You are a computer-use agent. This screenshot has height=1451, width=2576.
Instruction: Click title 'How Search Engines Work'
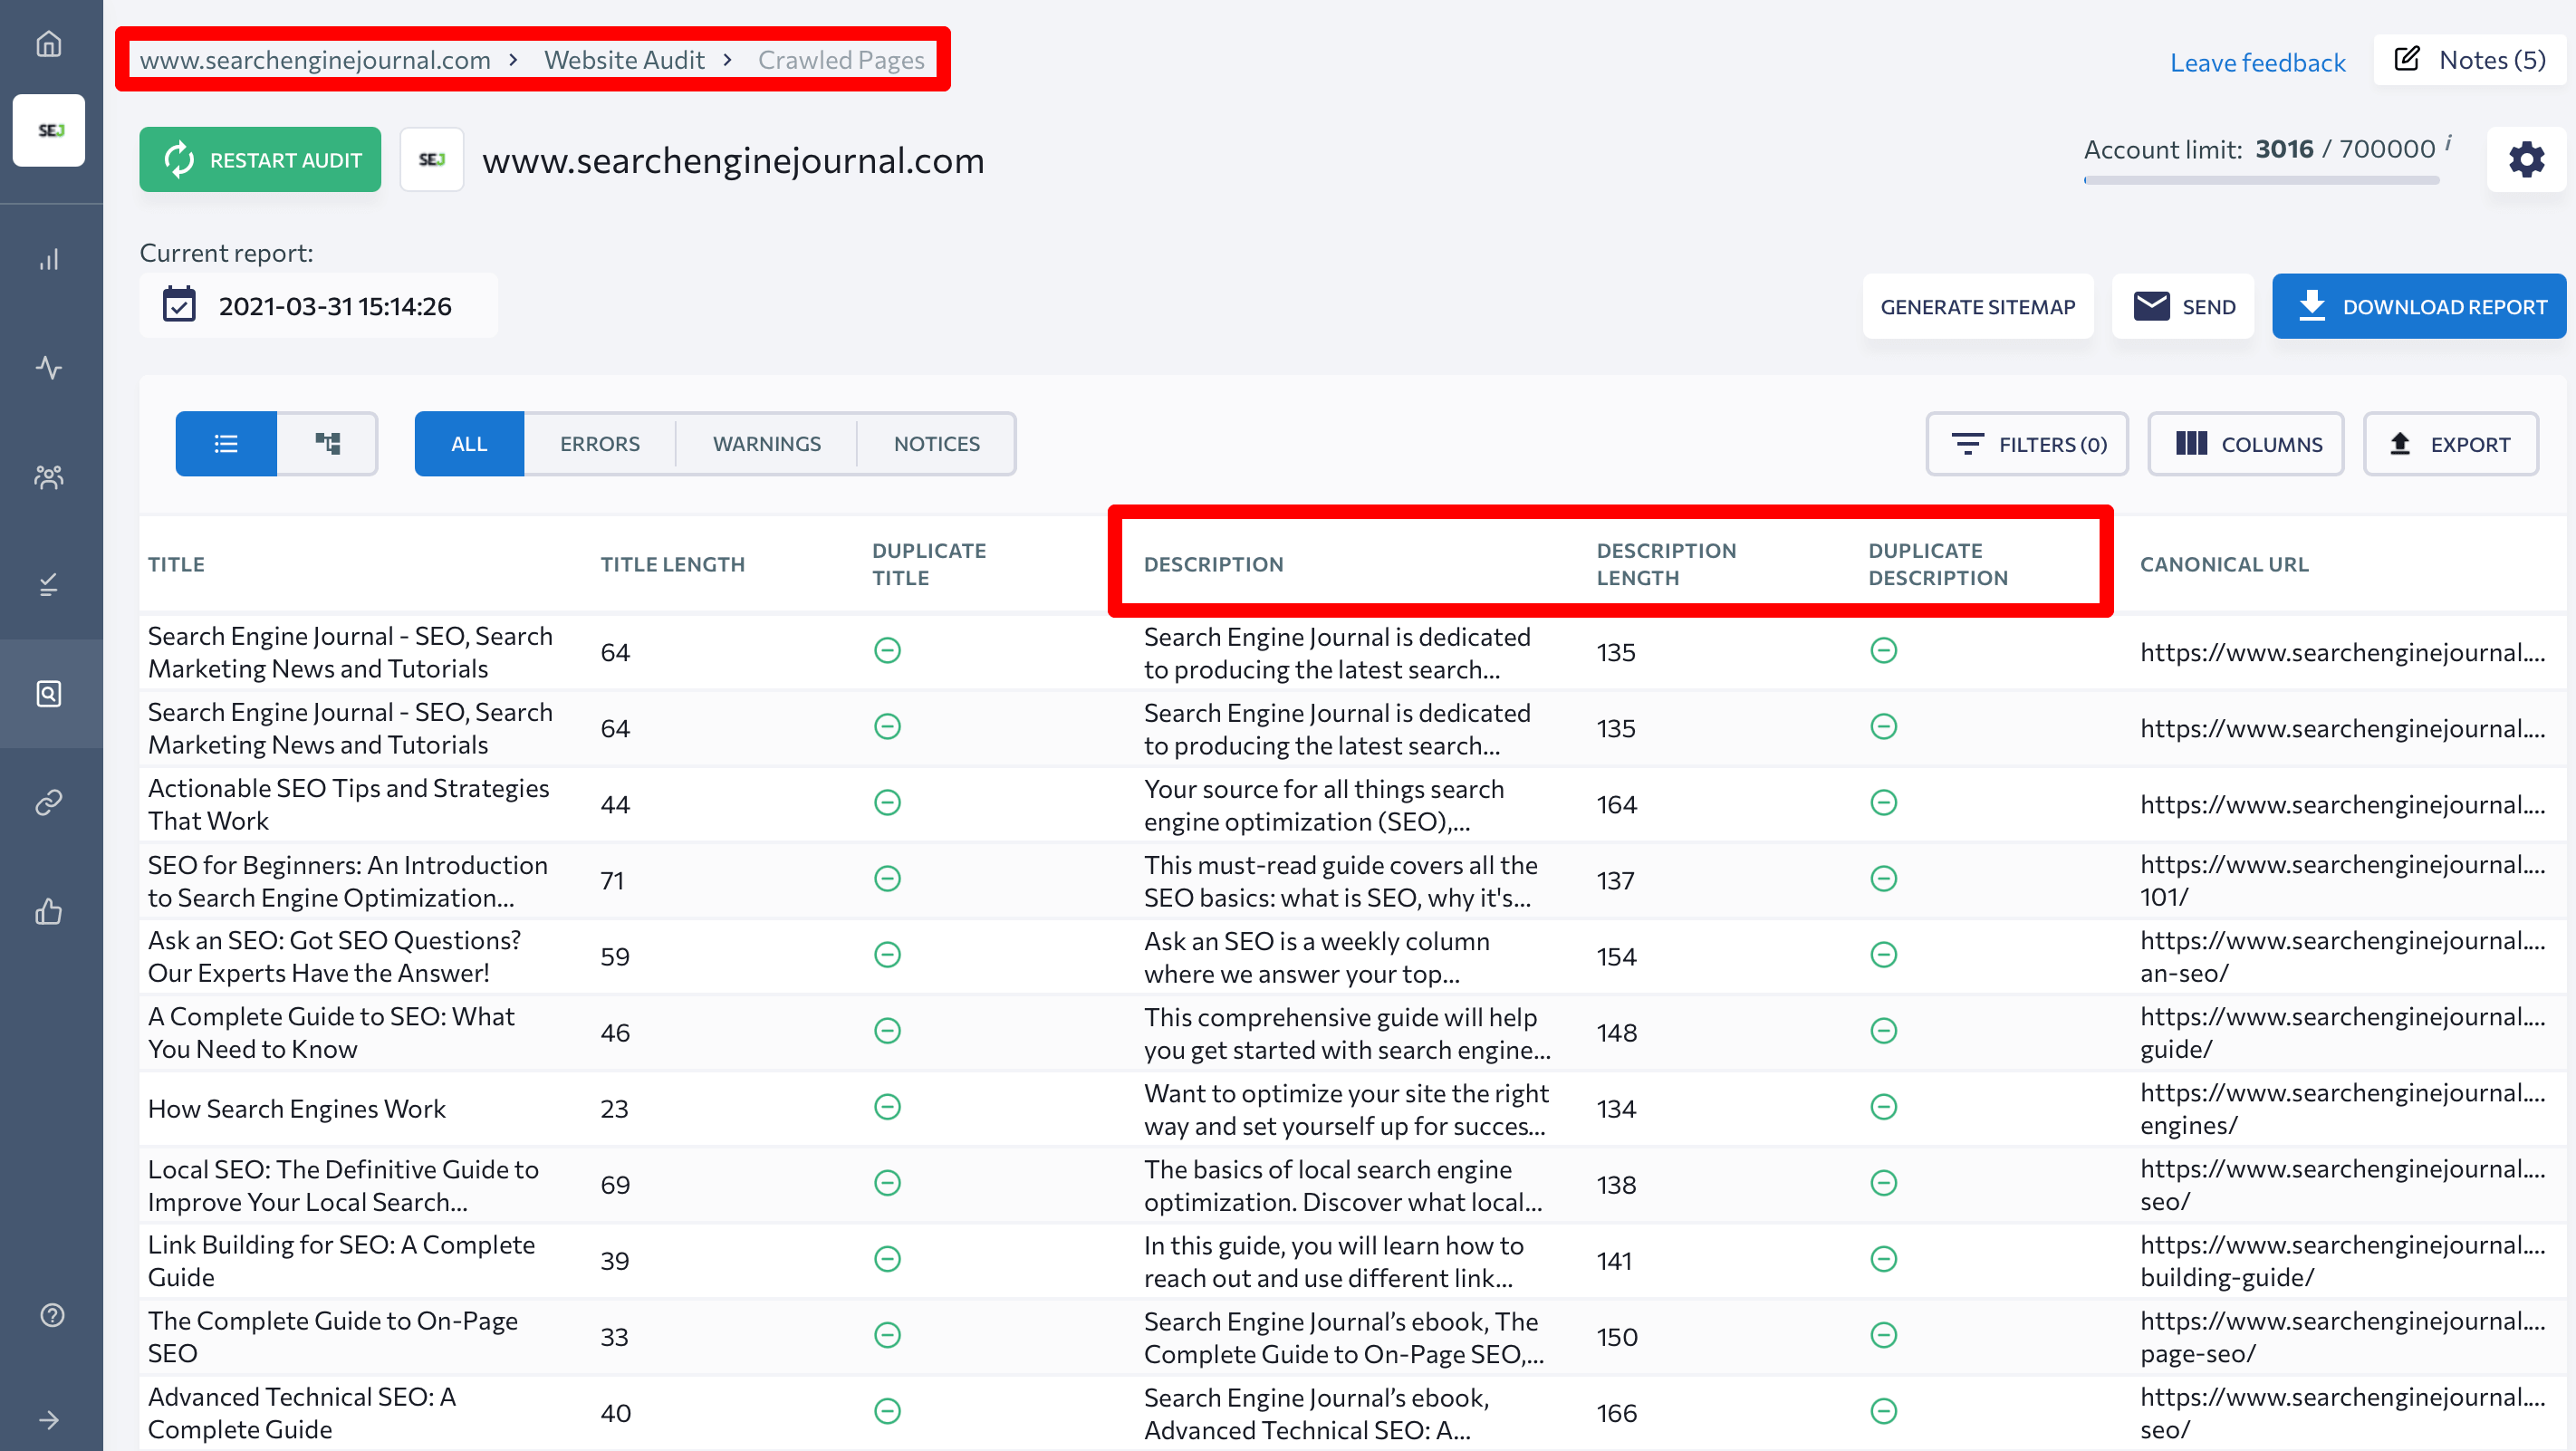click(297, 1109)
